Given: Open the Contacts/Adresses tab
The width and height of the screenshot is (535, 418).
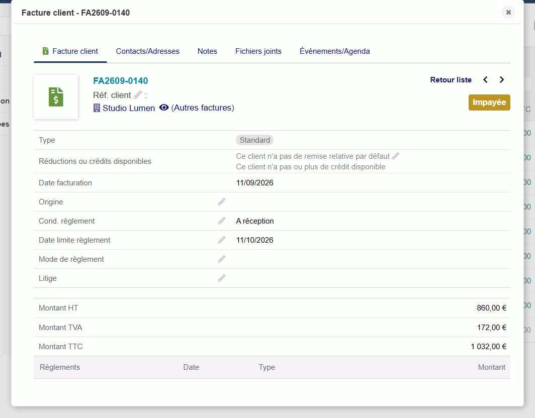Looking at the screenshot, I should click(148, 51).
